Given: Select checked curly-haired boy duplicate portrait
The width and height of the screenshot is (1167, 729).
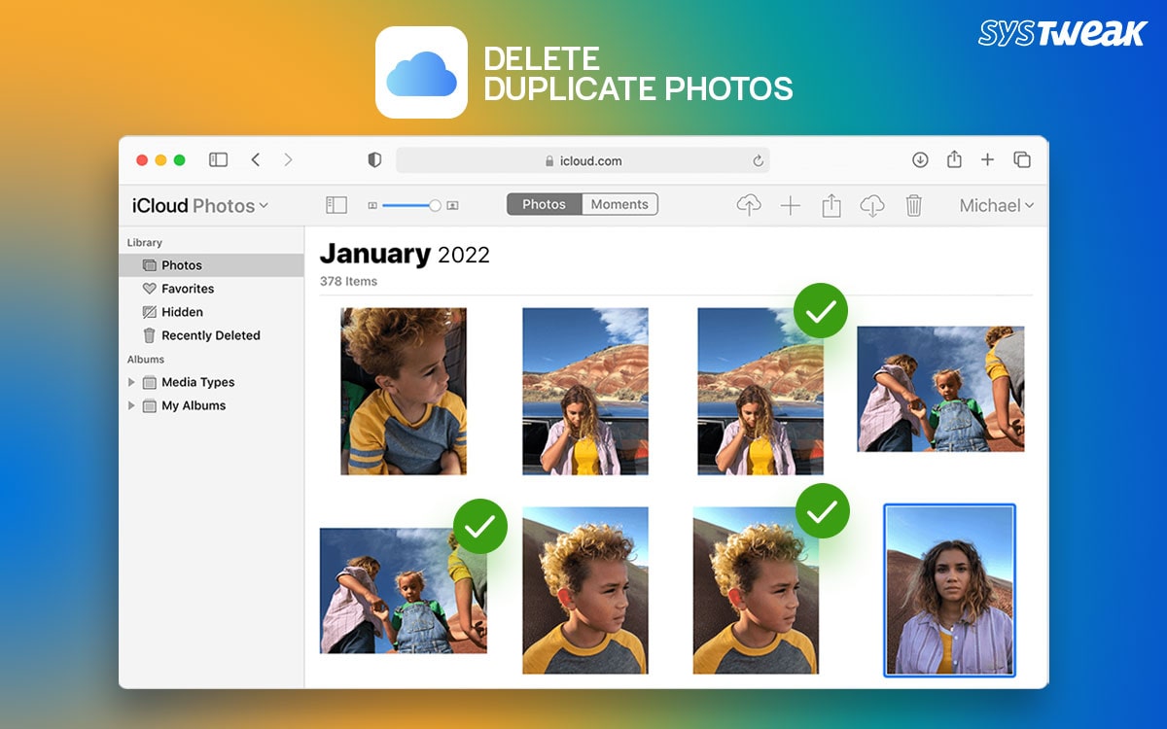Looking at the screenshot, I should (756, 591).
